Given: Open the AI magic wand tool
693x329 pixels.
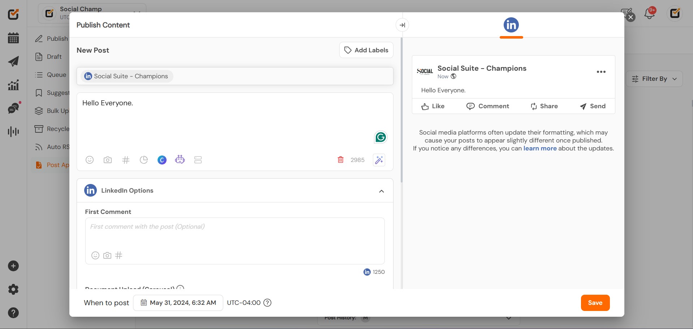Looking at the screenshot, I should [379, 160].
